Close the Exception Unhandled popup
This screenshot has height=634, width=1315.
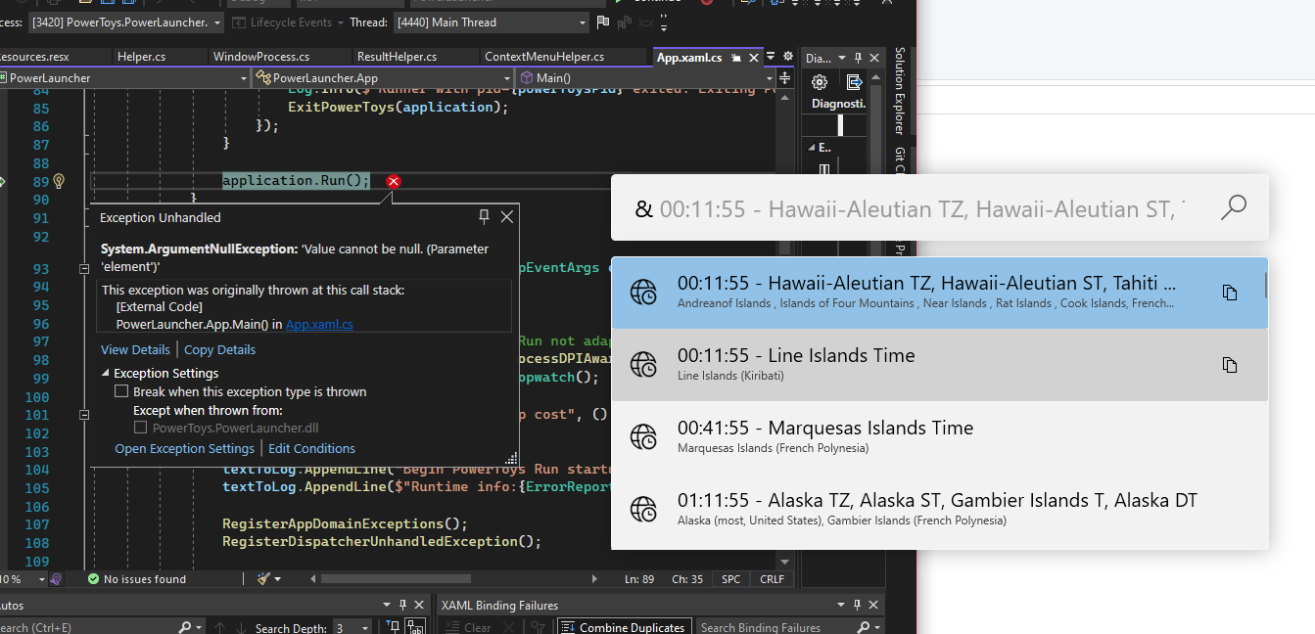point(506,217)
